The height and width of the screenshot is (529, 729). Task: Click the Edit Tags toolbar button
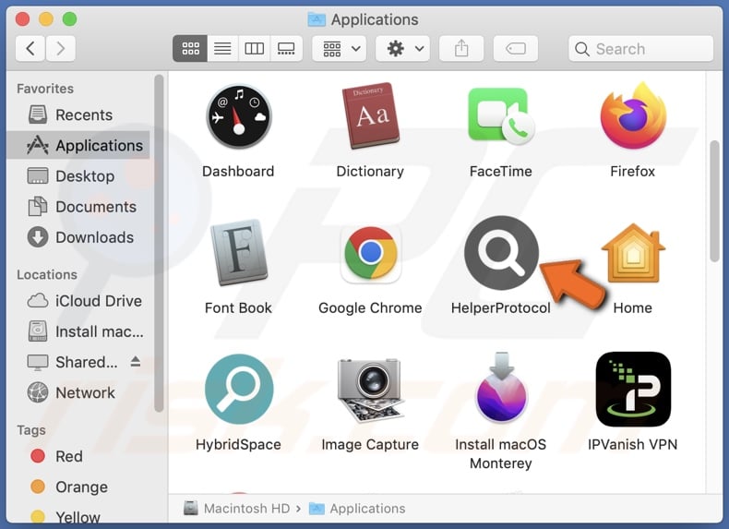point(516,48)
